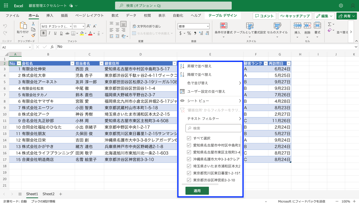Click the percent style icon
Image resolution: width=359 pixels, height=204 pixels.
(189, 33)
